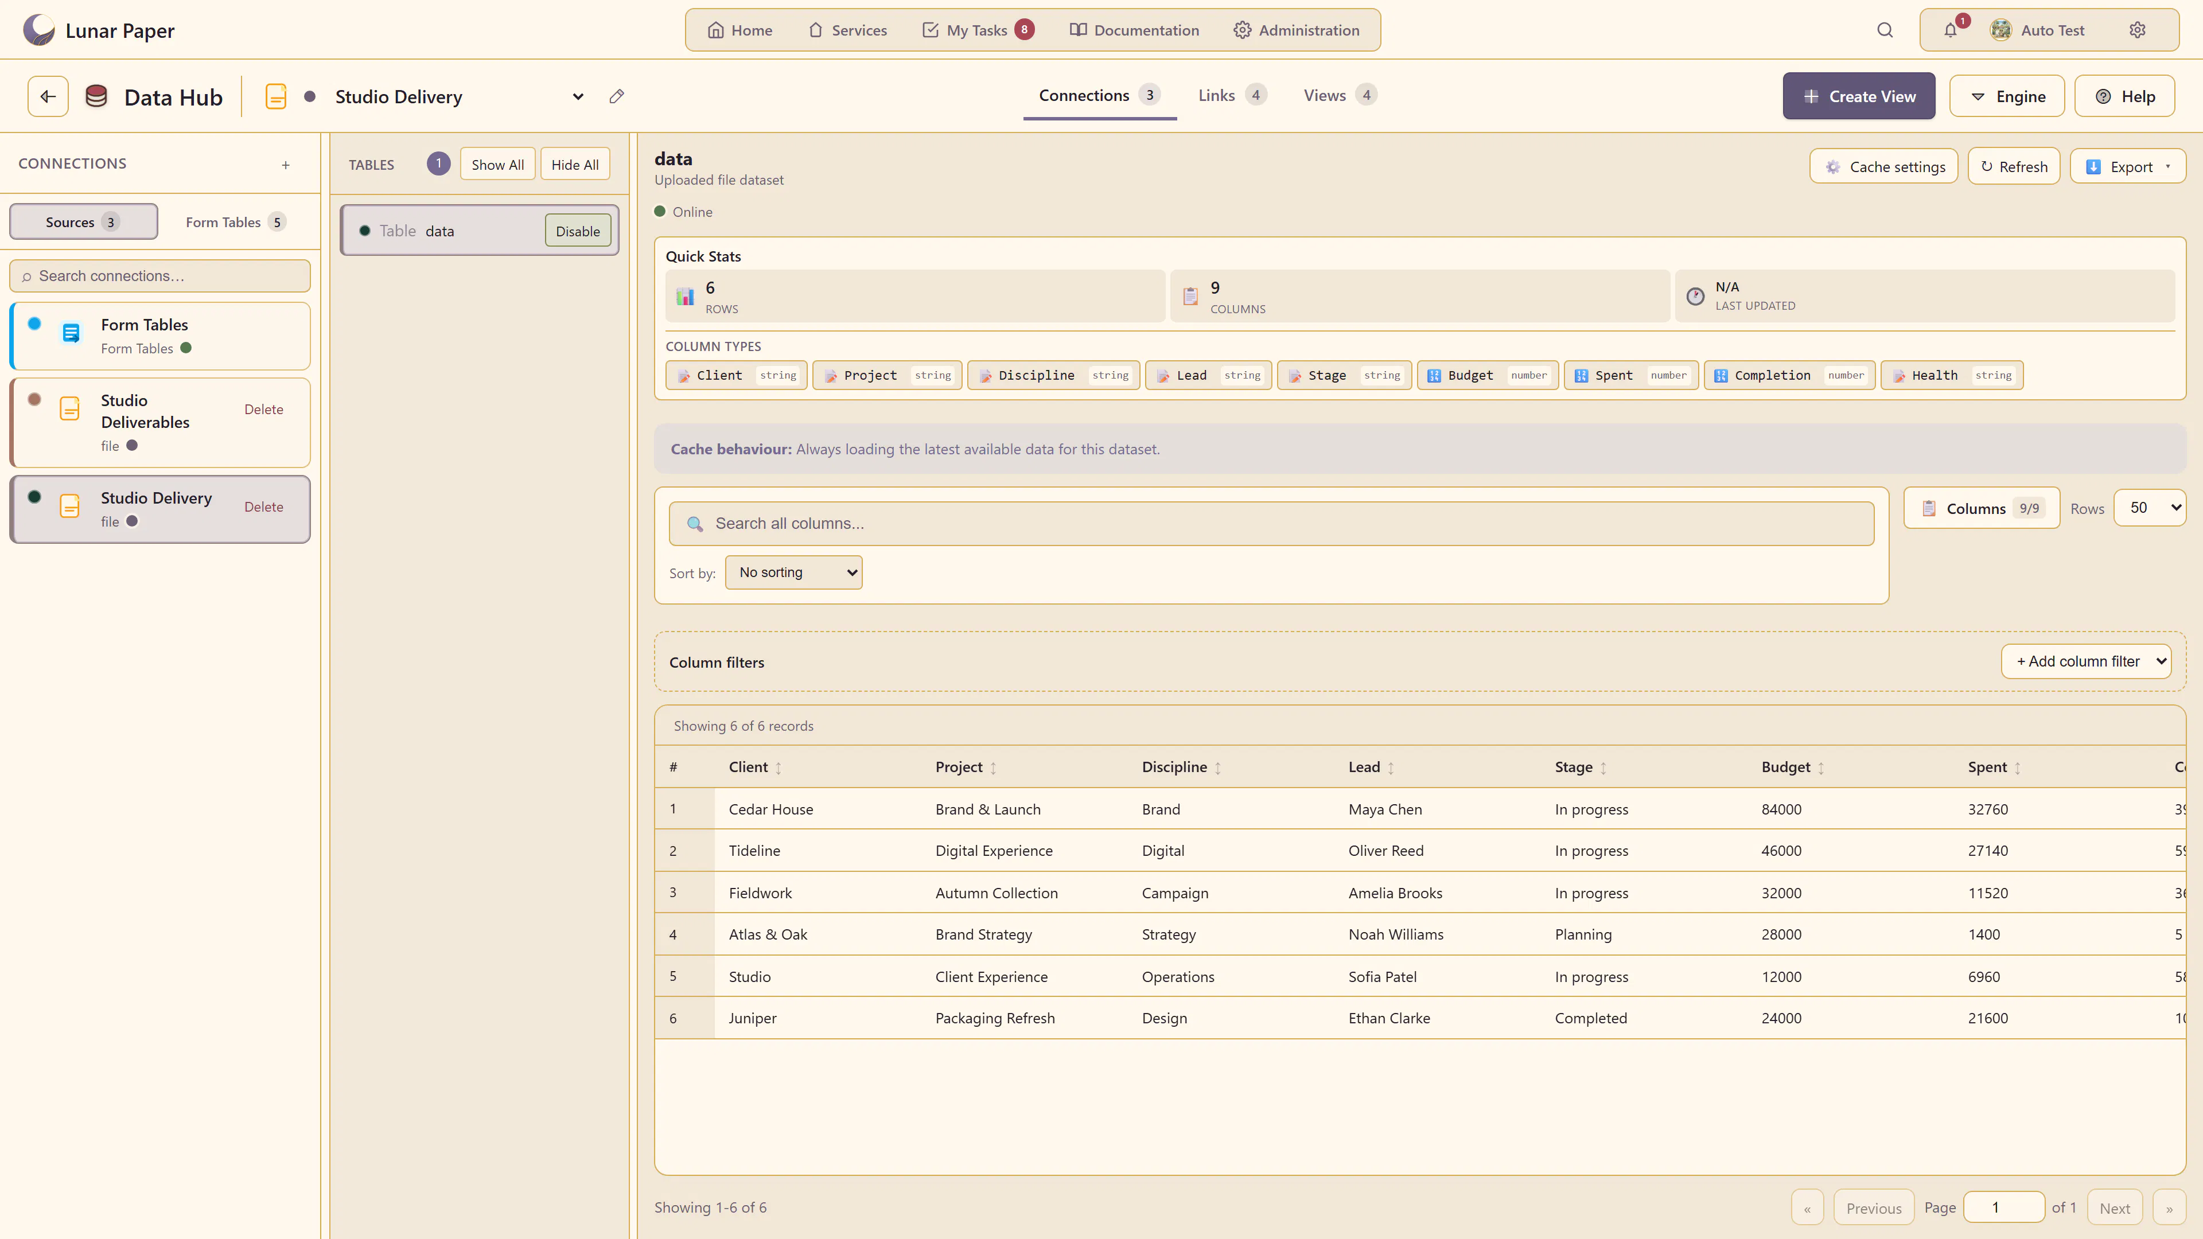Image resolution: width=2203 pixels, height=1239 pixels.
Task: Sort by the Budget column arrows
Action: click(x=1821, y=768)
